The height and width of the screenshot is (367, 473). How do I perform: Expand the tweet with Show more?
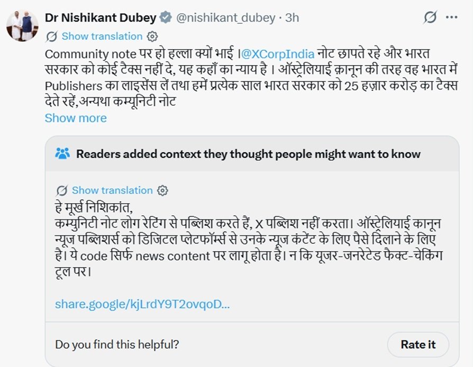point(76,118)
